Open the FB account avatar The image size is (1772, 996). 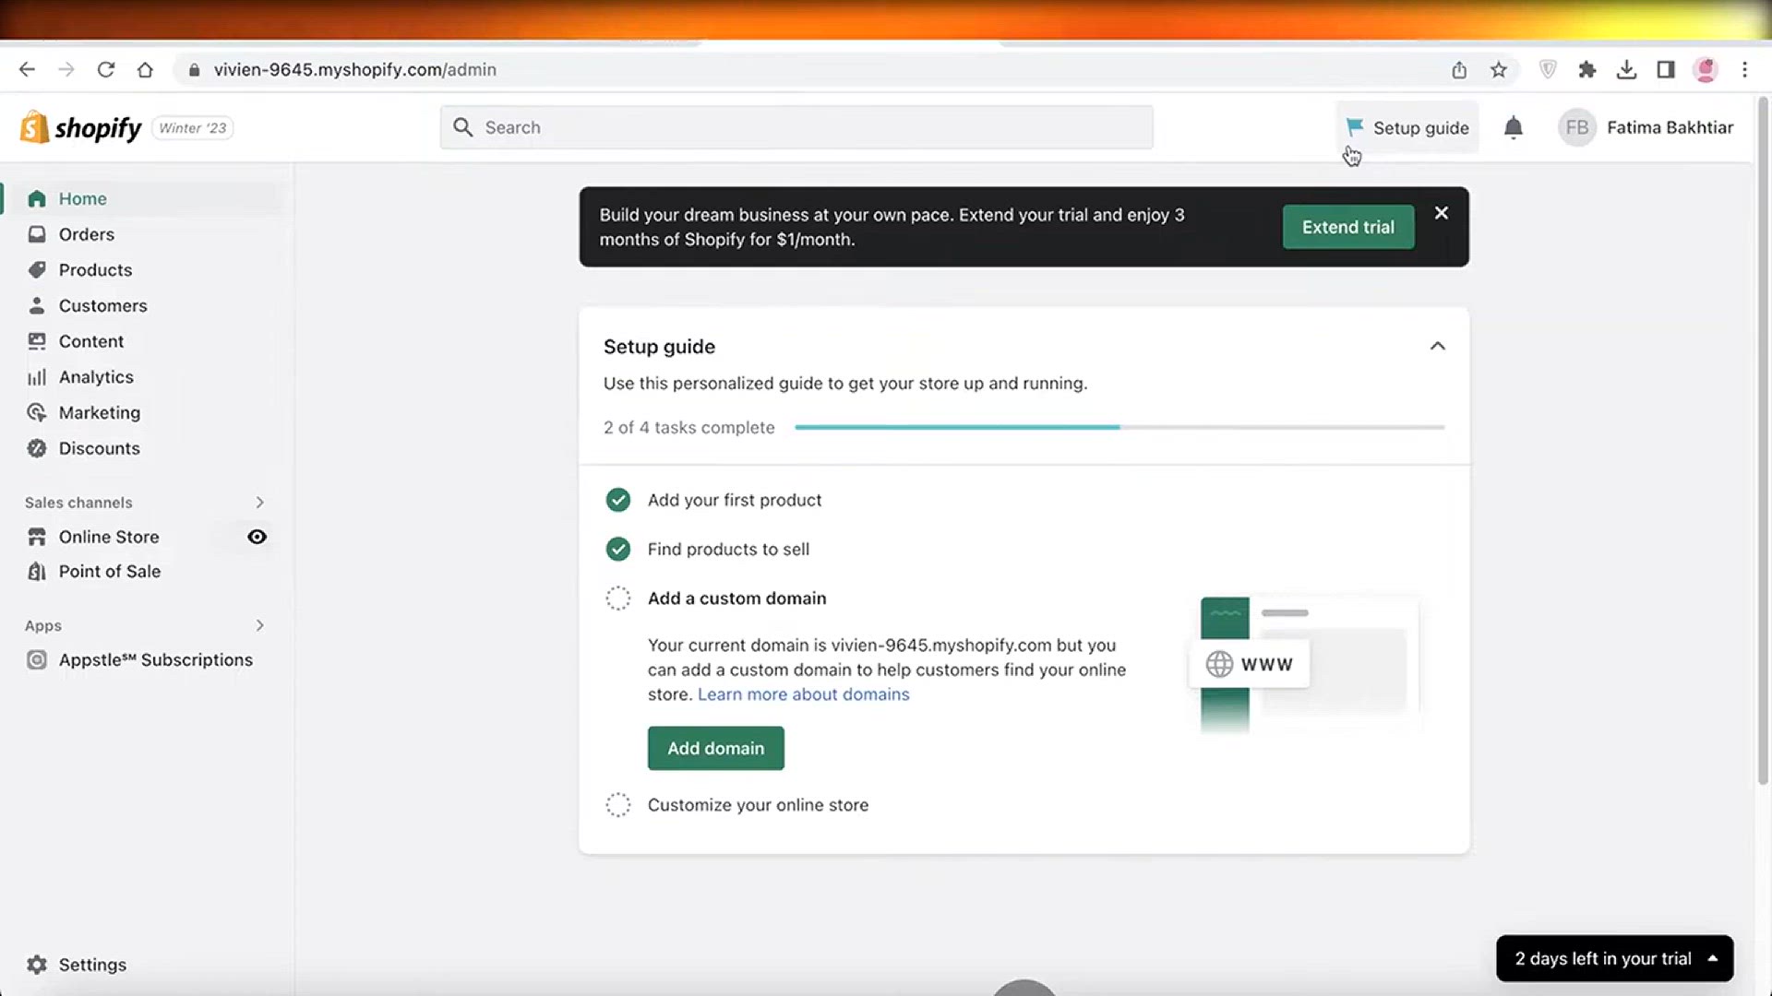(1576, 127)
